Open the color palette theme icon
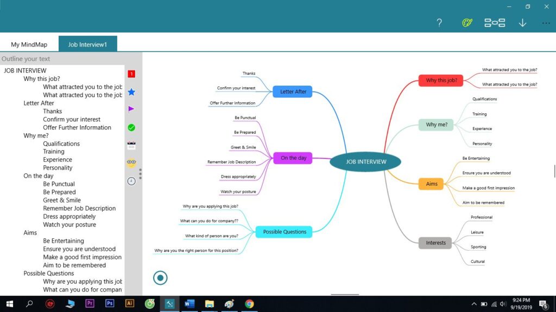556x312 pixels. coord(467,23)
